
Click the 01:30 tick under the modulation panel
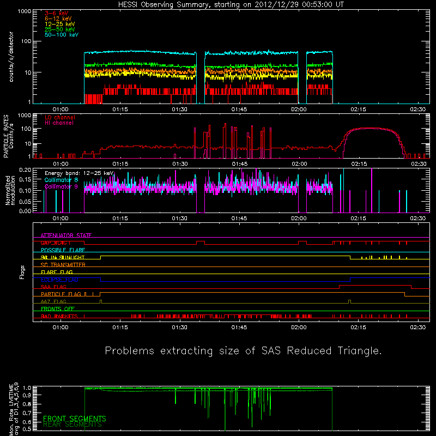[x=180, y=219]
